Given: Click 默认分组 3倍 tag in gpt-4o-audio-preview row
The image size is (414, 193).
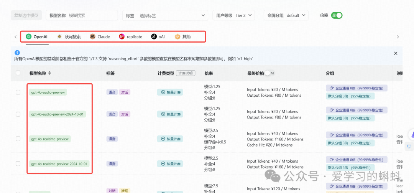Looking at the screenshot, I should (350, 96).
